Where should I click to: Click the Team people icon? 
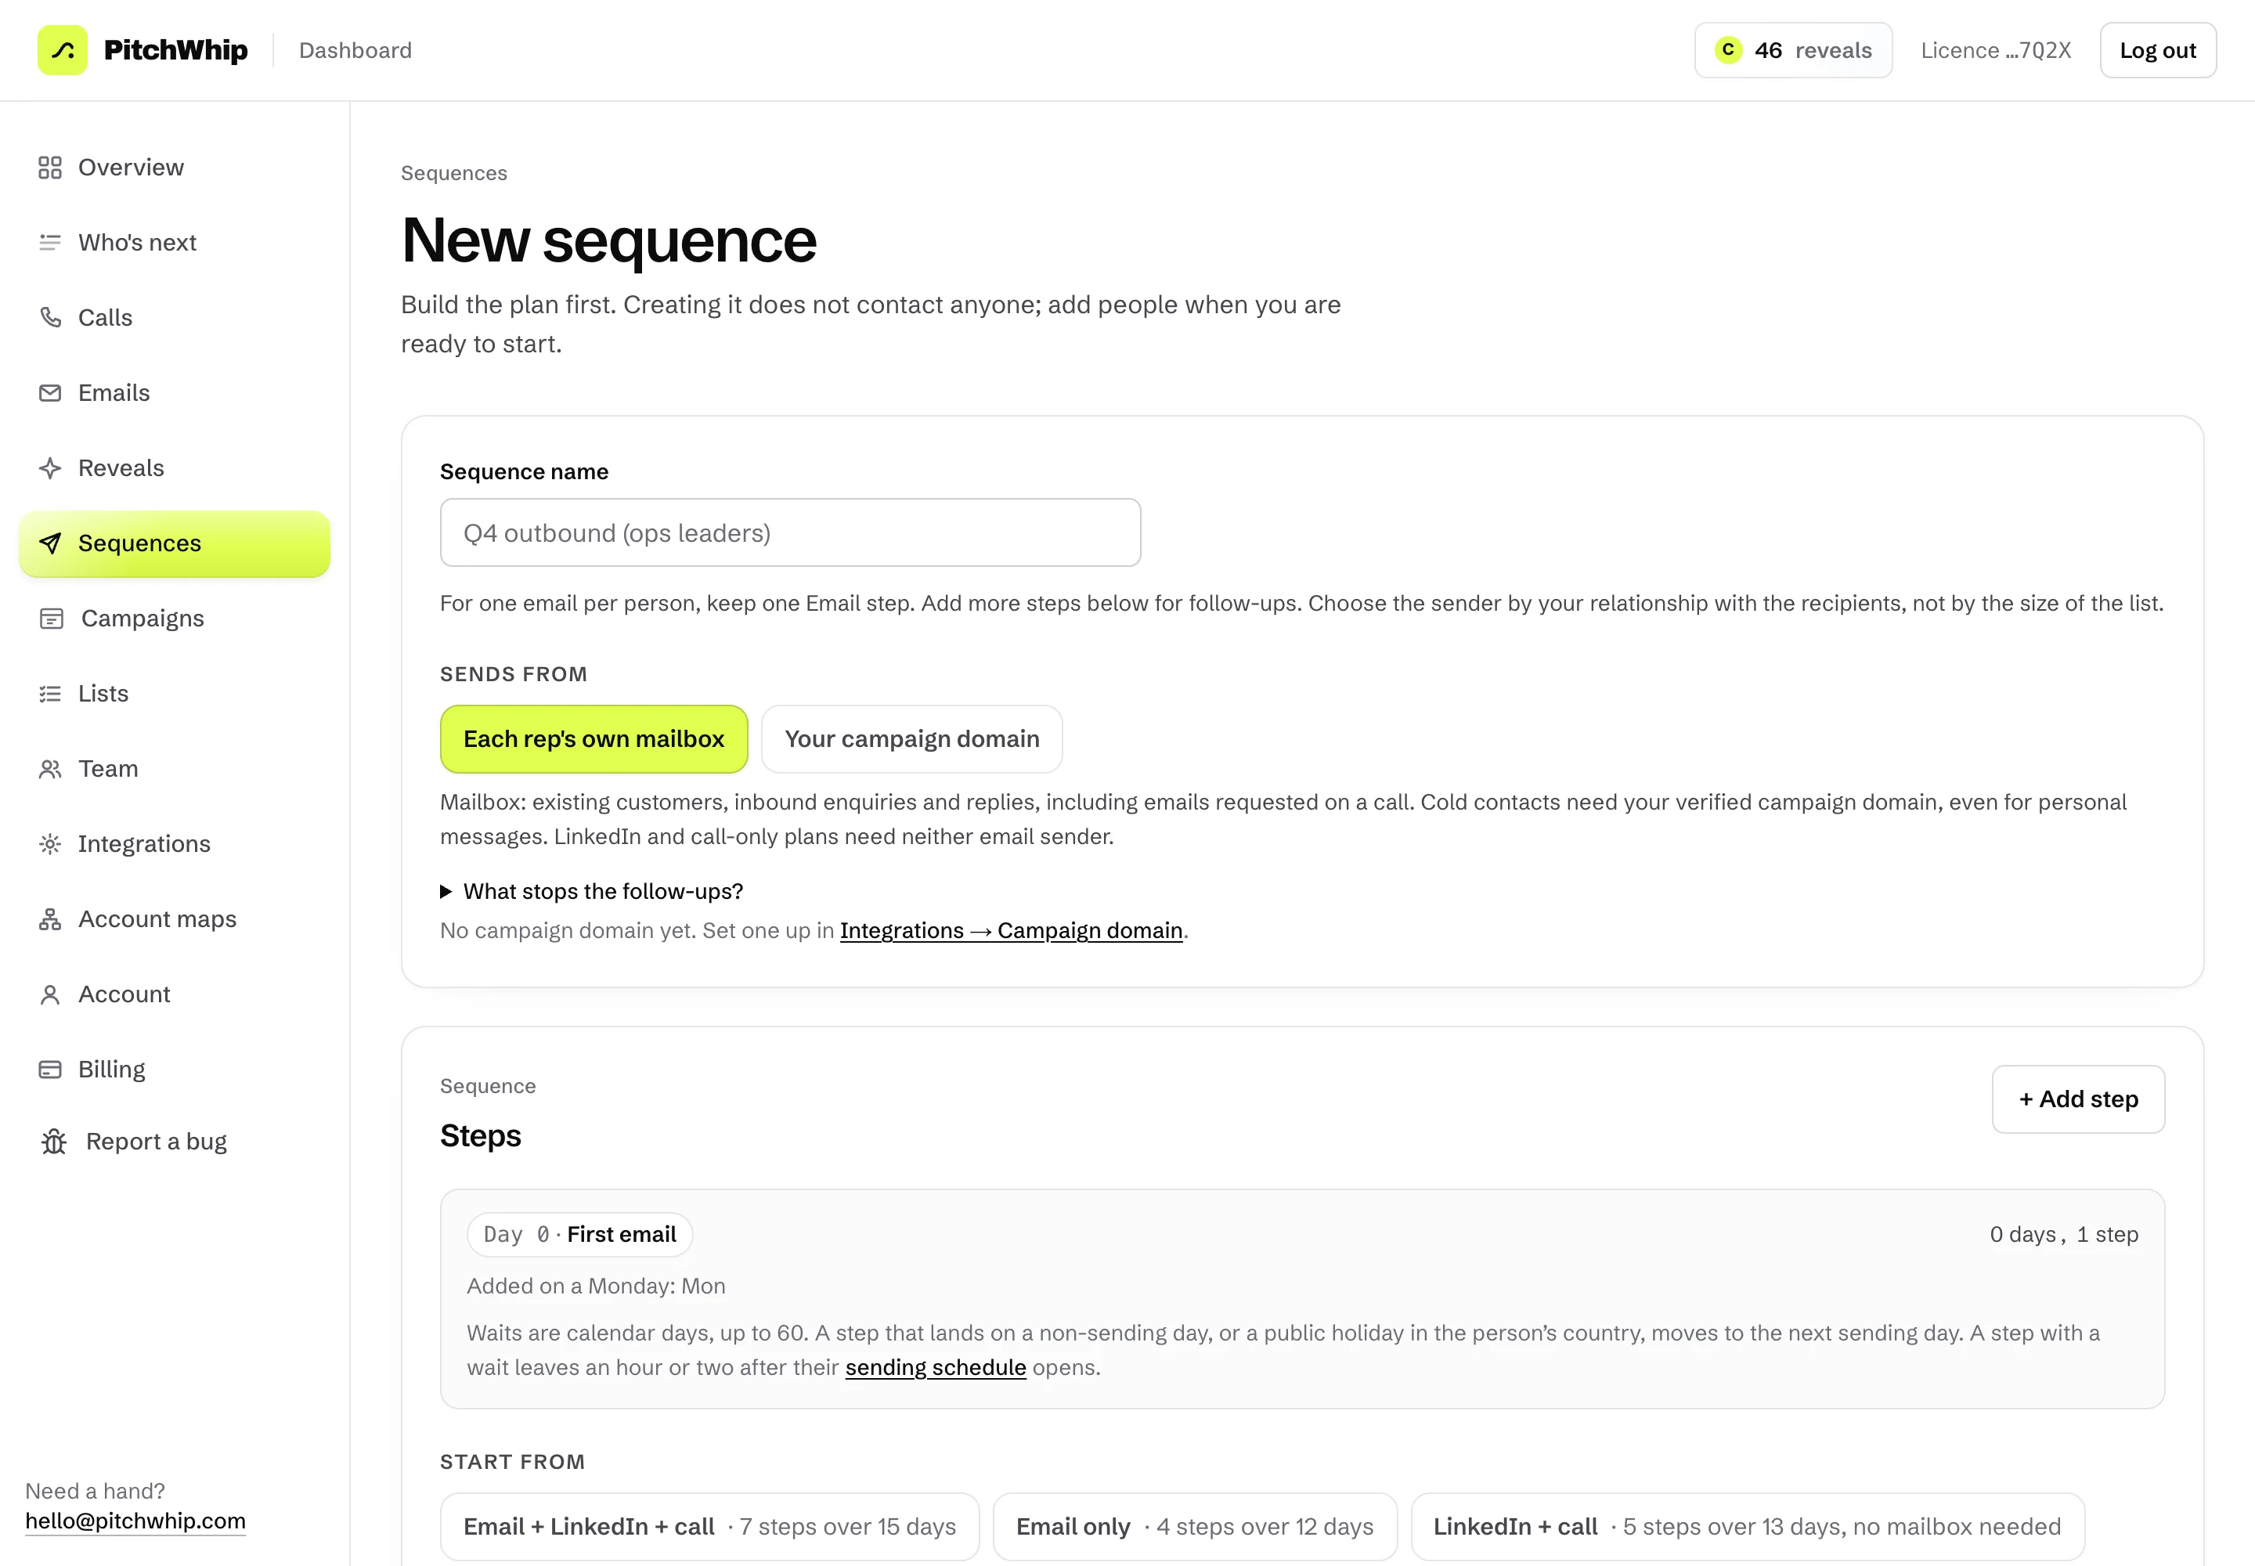50,768
